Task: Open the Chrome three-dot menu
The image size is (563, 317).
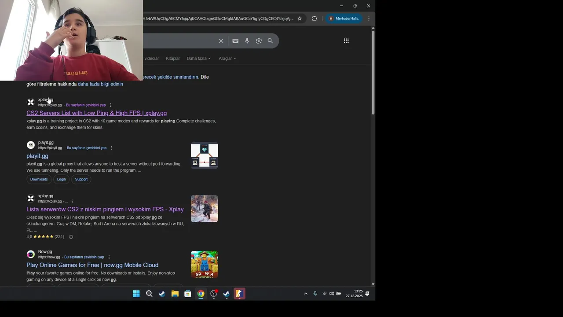Action: (369, 18)
